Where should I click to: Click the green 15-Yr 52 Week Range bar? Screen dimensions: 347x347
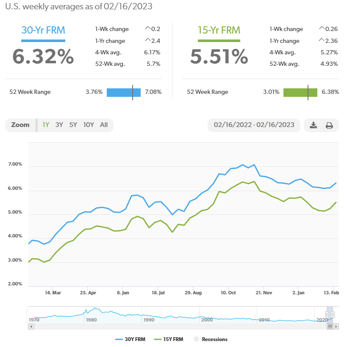click(300, 92)
